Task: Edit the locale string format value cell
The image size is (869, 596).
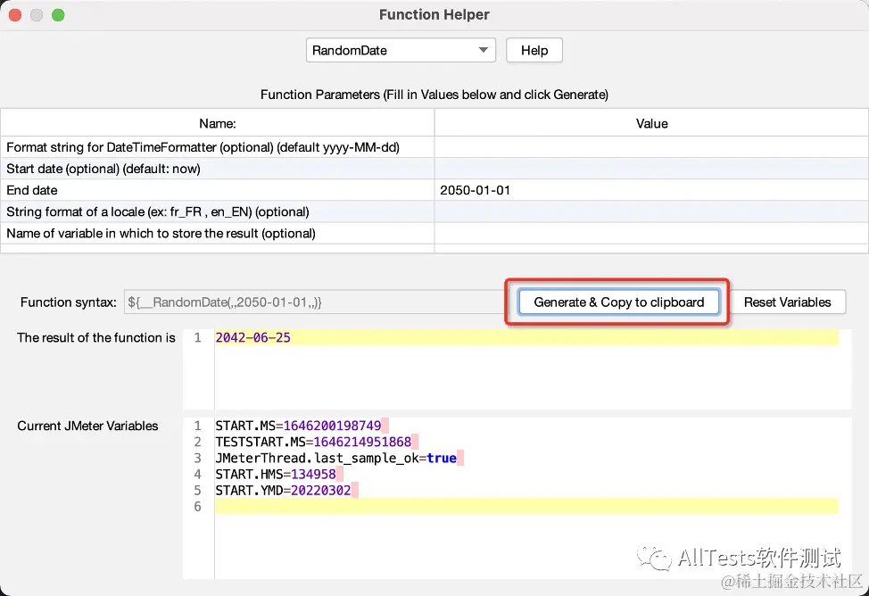Action: click(x=651, y=211)
